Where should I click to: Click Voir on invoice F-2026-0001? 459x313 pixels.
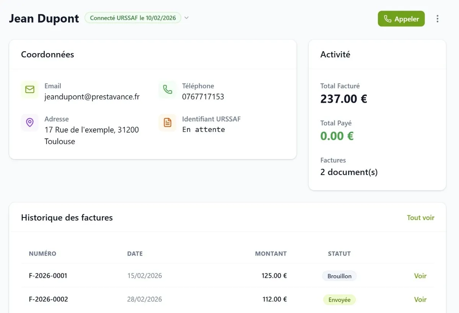(420, 276)
